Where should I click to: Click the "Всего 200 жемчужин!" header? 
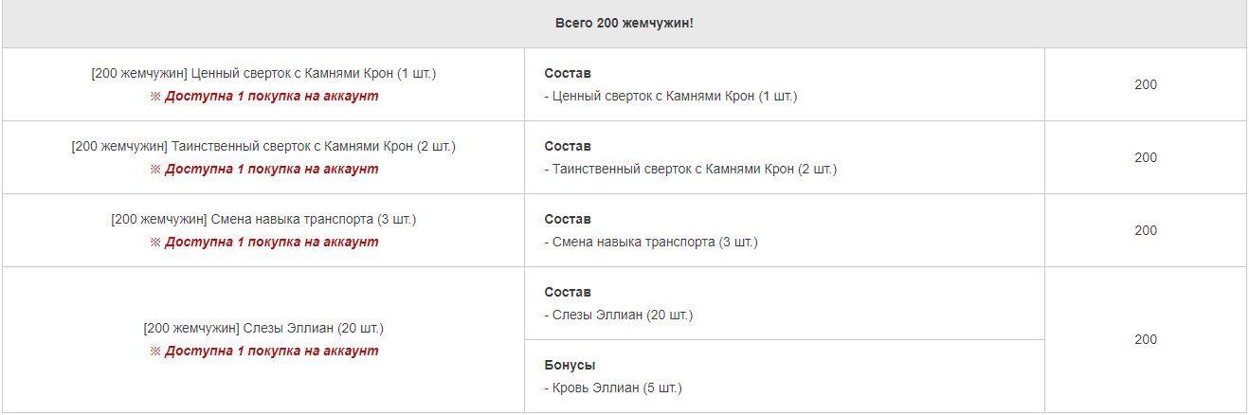pos(624,23)
